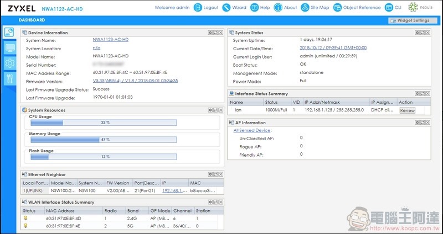The width and height of the screenshot is (443, 234).
Task: Open the Configuration gear in the sidebar
Action: pyautogui.click(x=9, y=63)
